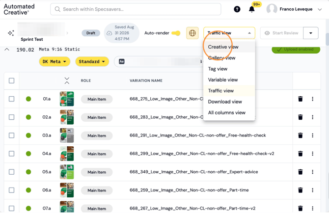Click the green status dot for 01.a

tap(28, 99)
